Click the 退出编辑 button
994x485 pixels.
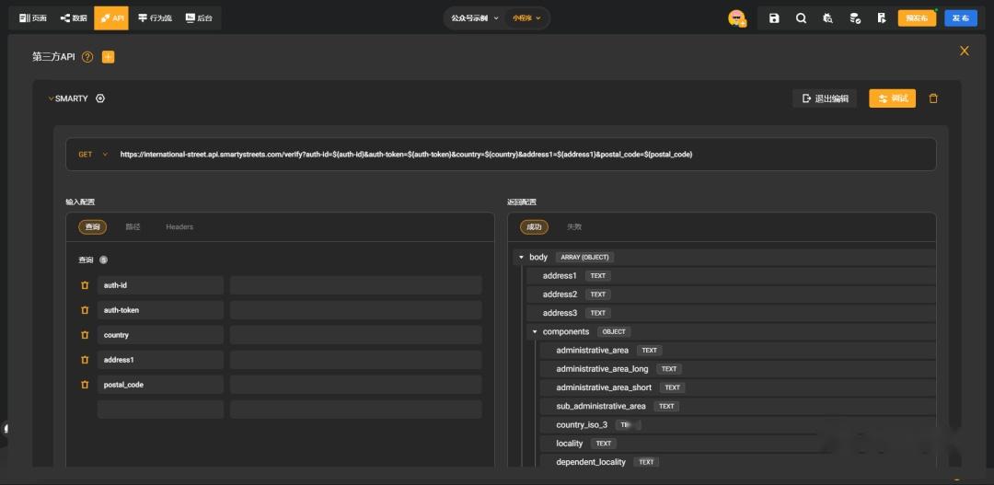click(x=825, y=98)
